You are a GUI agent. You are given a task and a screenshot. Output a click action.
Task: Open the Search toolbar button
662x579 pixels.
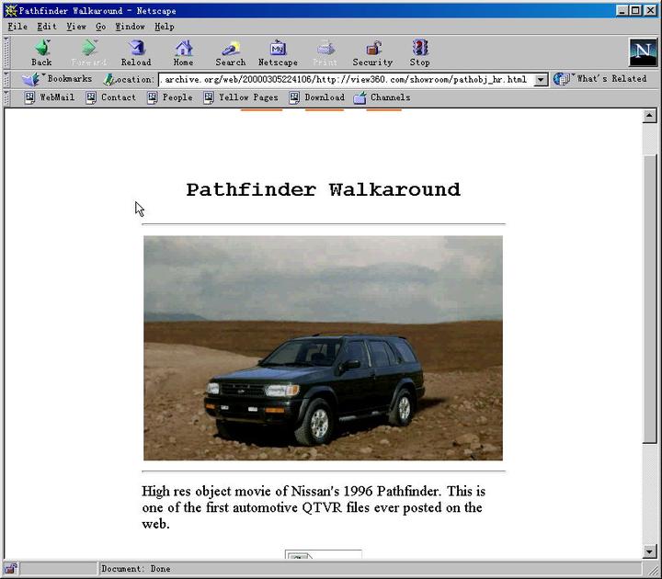230,52
